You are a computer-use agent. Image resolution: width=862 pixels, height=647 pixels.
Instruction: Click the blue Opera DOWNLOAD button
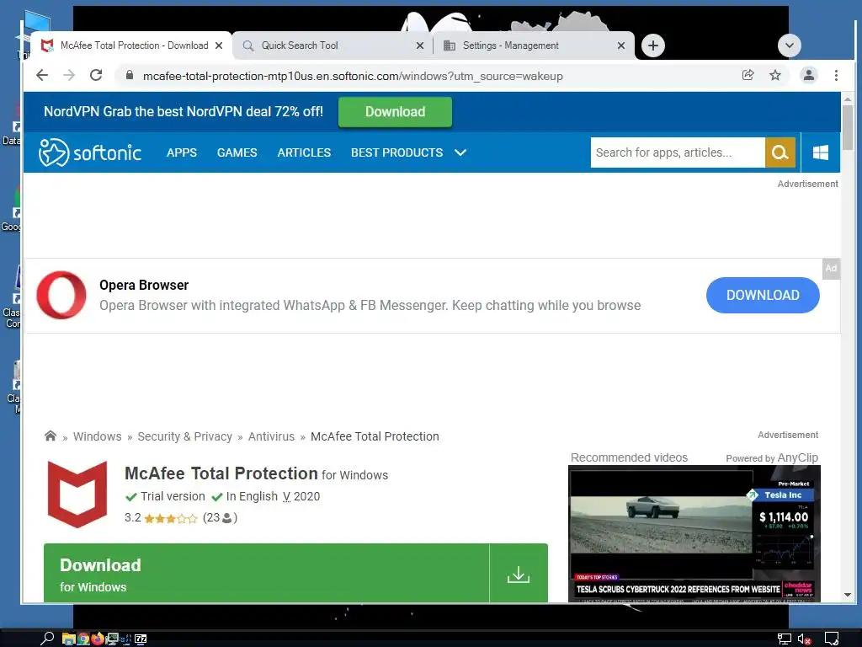pyautogui.click(x=763, y=295)
